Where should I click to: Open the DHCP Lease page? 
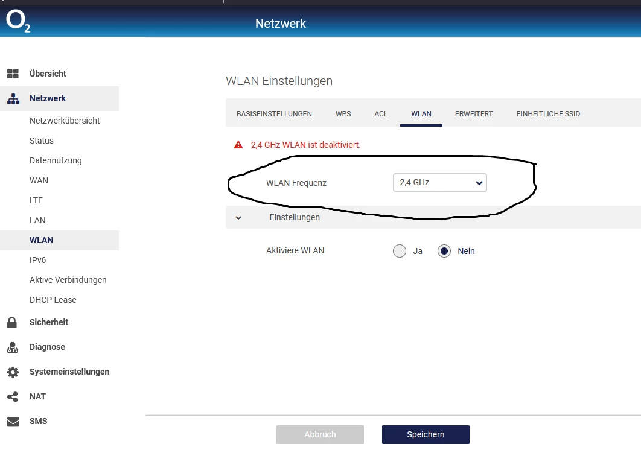click(x=53, y=300)
